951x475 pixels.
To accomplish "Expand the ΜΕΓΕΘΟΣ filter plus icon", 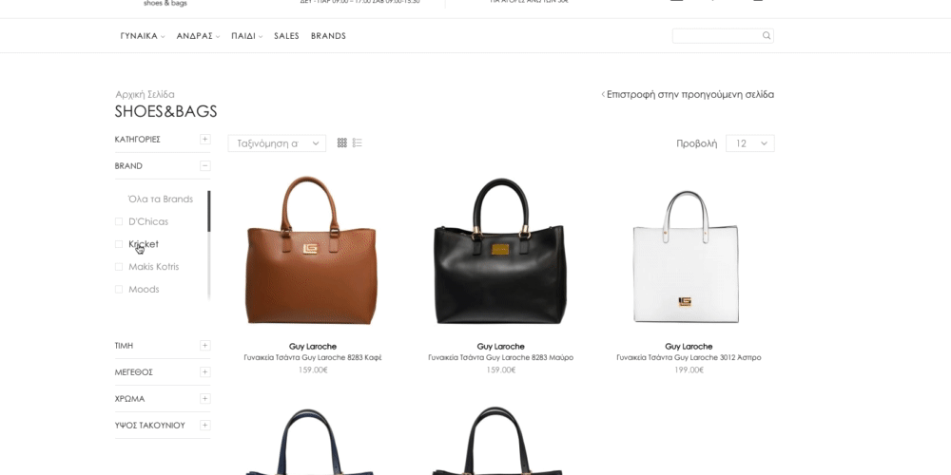I will pyautogui.click(x=205, y=372).
